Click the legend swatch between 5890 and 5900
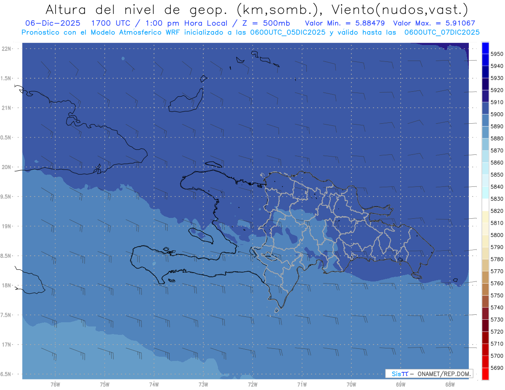Image resolution: width=505 pixels, height=390 pixels. pos(485,120)
